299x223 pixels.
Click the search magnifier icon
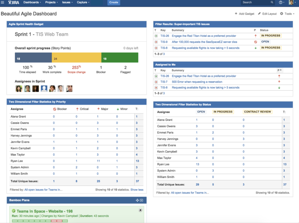coord(272,2)
